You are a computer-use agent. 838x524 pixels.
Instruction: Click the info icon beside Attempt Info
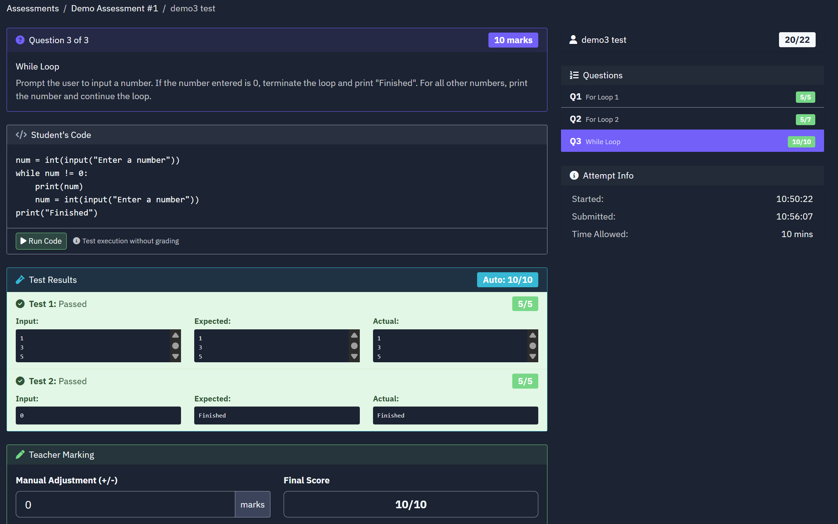(x=574, y=175)
